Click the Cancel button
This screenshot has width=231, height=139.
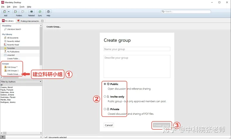109,125
